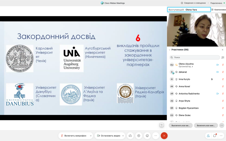The height and width of the screenshot is (141, 226).
Task: Toggle Bogdan Ryazantsev's muted microphone icon
Action: pyautogui.click(x=223, y=108)
